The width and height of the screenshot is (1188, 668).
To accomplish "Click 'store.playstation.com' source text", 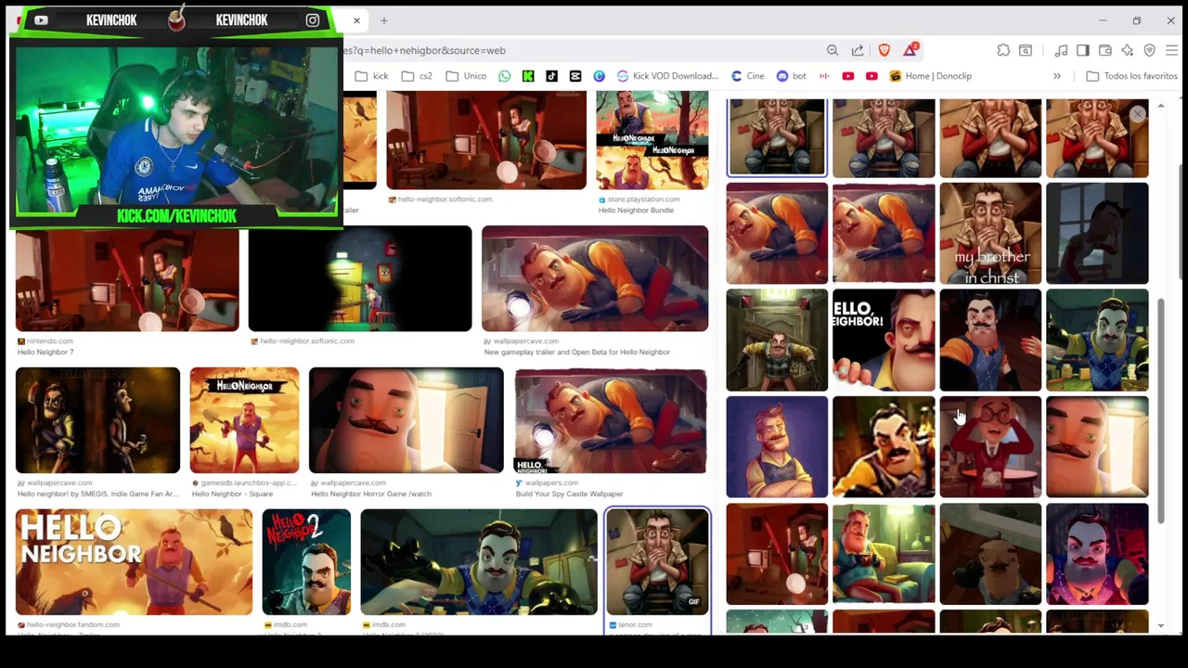I will (643, 199).
